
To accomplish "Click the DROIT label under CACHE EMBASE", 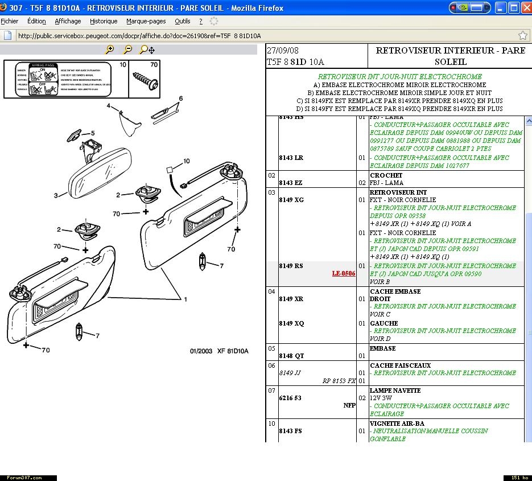I will (380, 299).
